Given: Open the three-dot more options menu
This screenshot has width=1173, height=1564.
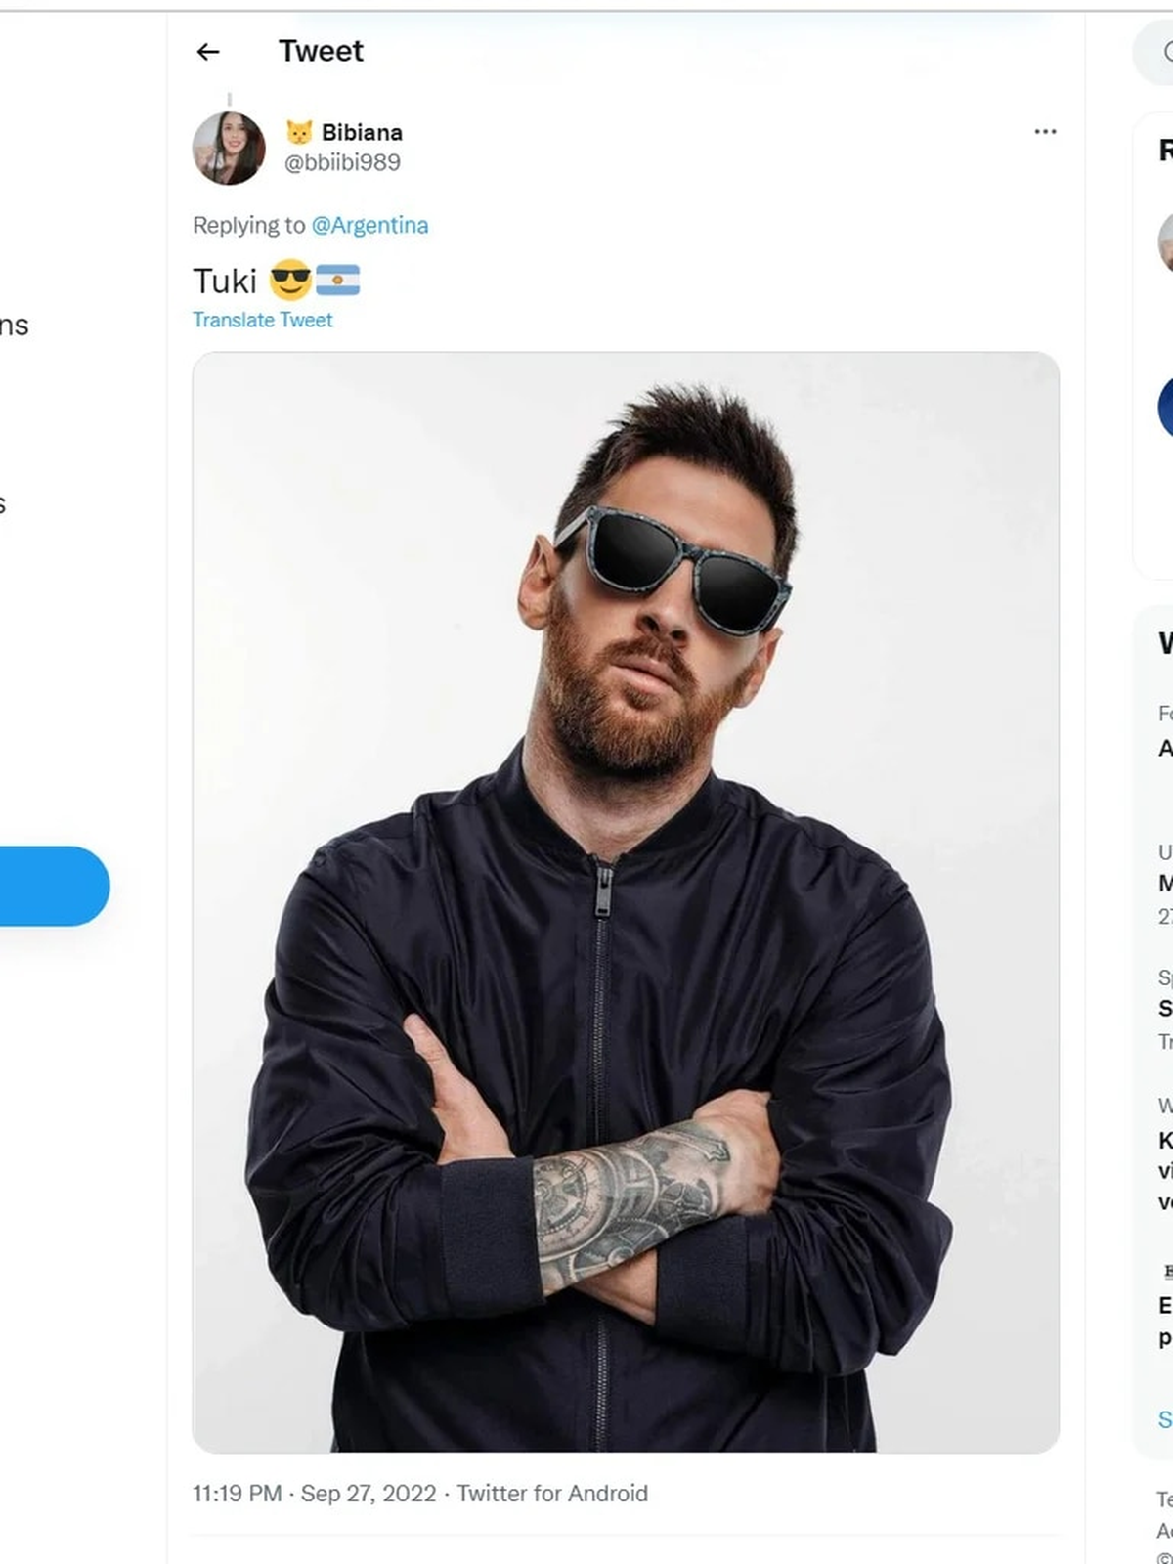Looking at the screenshot, I should point(1045,132).
